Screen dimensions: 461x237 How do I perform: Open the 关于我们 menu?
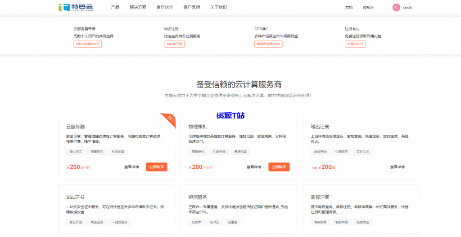218,7
